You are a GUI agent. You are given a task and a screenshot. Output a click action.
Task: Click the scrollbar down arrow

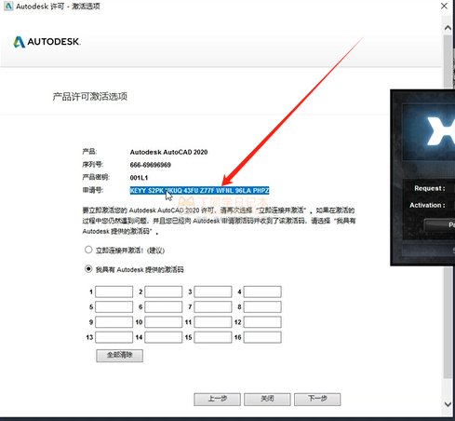448,404
